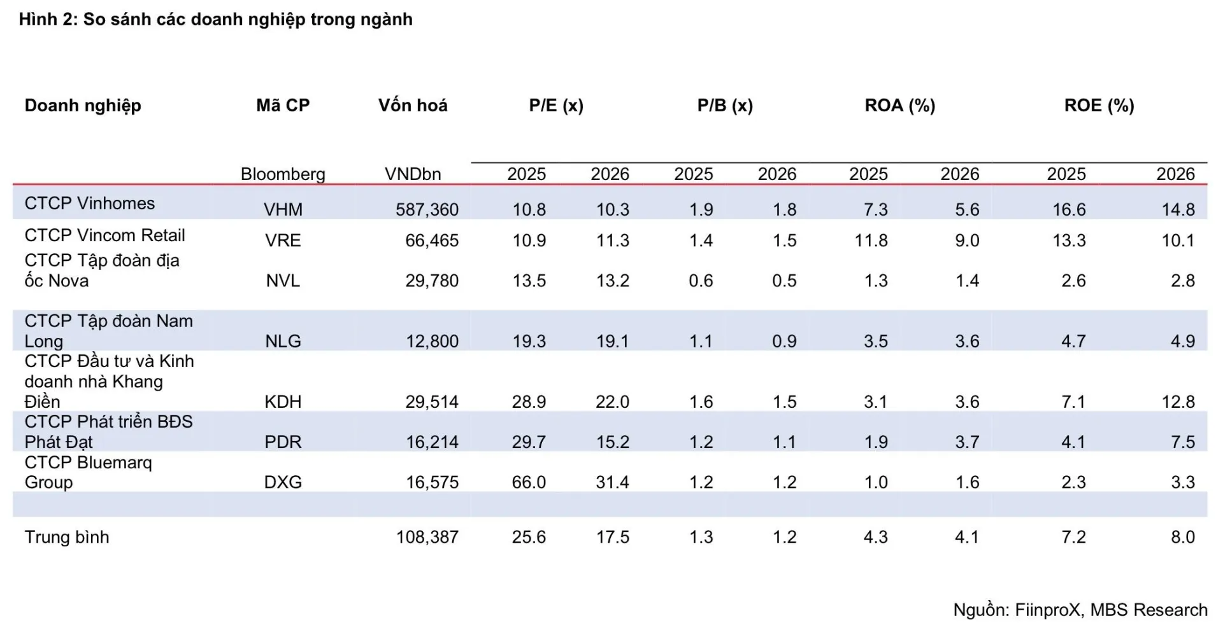1223x642 pixels.
Task: Click the P/B (x) column header
Action: pyautogui.click(x=725, y=106)
